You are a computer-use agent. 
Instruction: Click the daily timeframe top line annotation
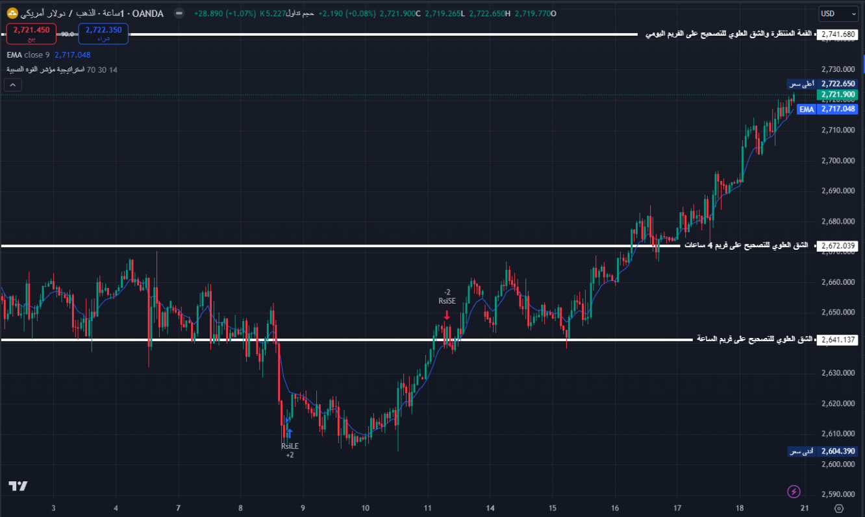[729, 34]
